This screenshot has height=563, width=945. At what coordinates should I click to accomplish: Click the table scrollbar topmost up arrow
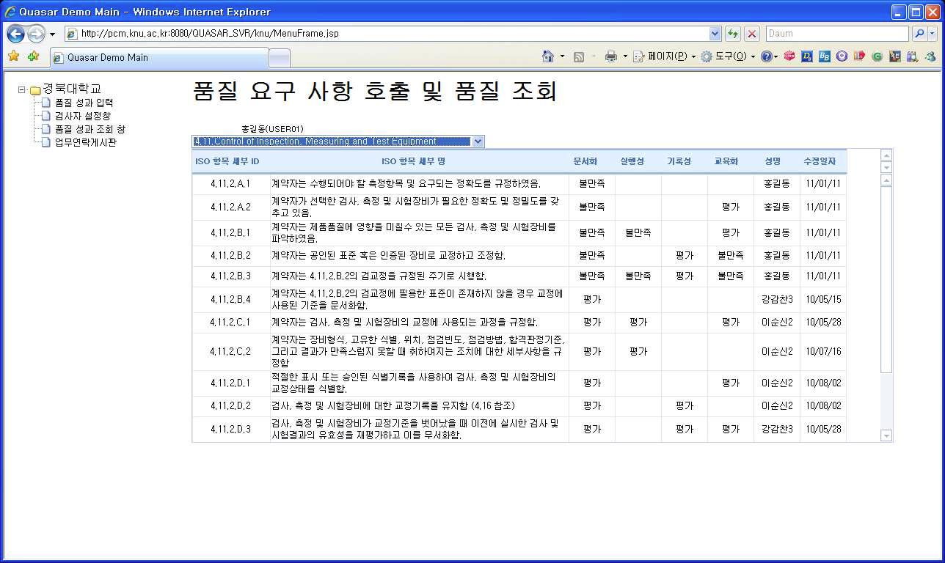pyautogui.click(x=886, y=155)
